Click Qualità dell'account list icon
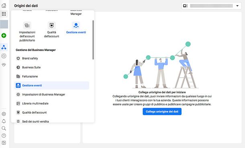Screen dimensions: 245x148 pyautogui.click(x=18, y=113)
